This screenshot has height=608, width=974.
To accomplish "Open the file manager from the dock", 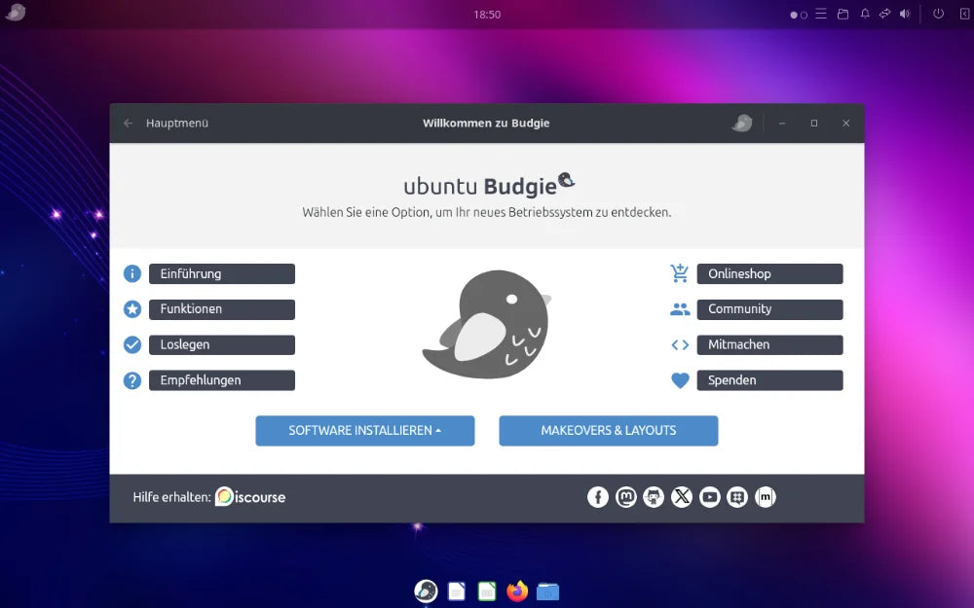I will click(x=547, y=591).
